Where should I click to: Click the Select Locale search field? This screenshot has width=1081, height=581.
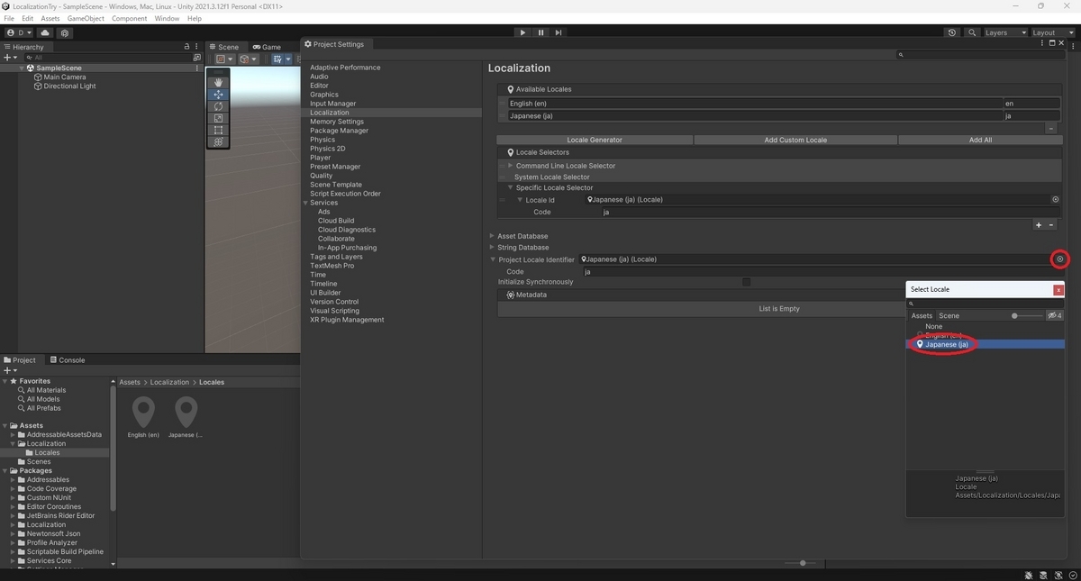[x=986, y=304]
